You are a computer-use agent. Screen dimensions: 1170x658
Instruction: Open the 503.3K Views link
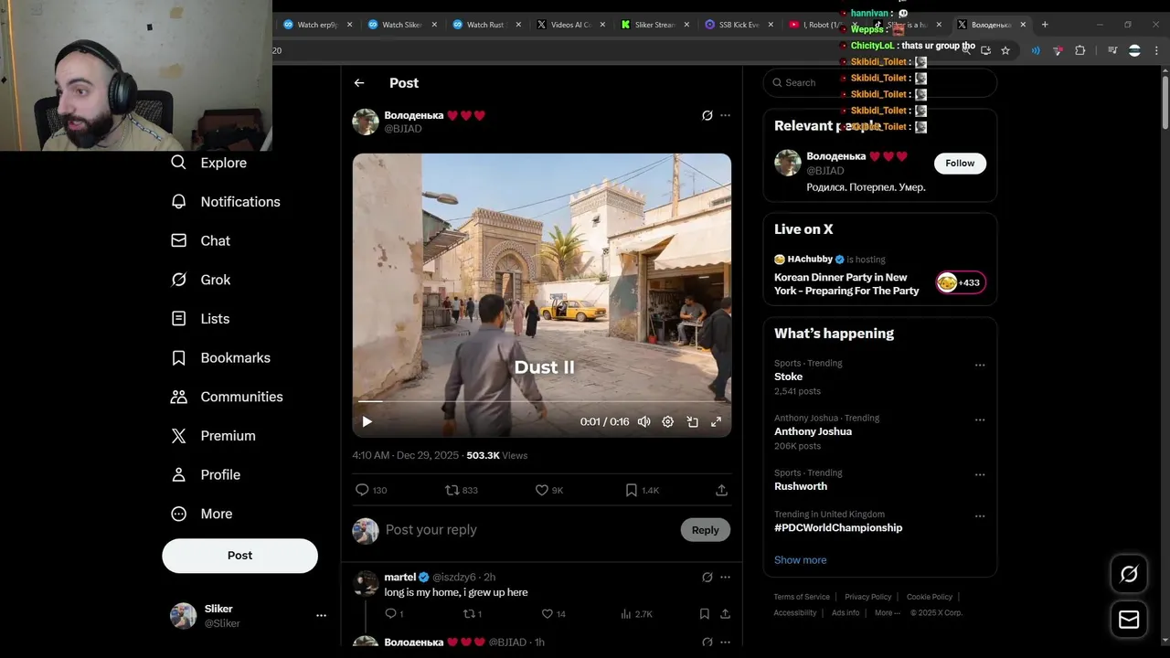point(497,455)
